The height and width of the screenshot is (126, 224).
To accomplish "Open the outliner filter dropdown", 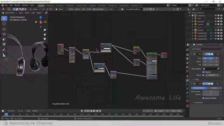I will (220, 9).
